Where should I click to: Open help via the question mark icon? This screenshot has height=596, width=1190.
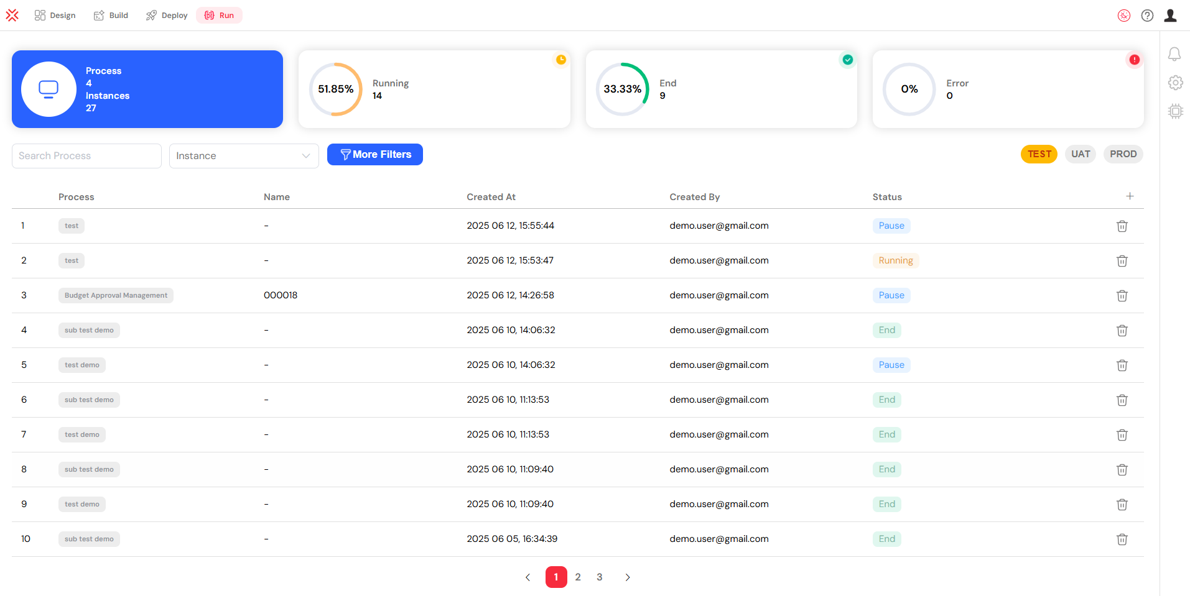point(1148,16)
